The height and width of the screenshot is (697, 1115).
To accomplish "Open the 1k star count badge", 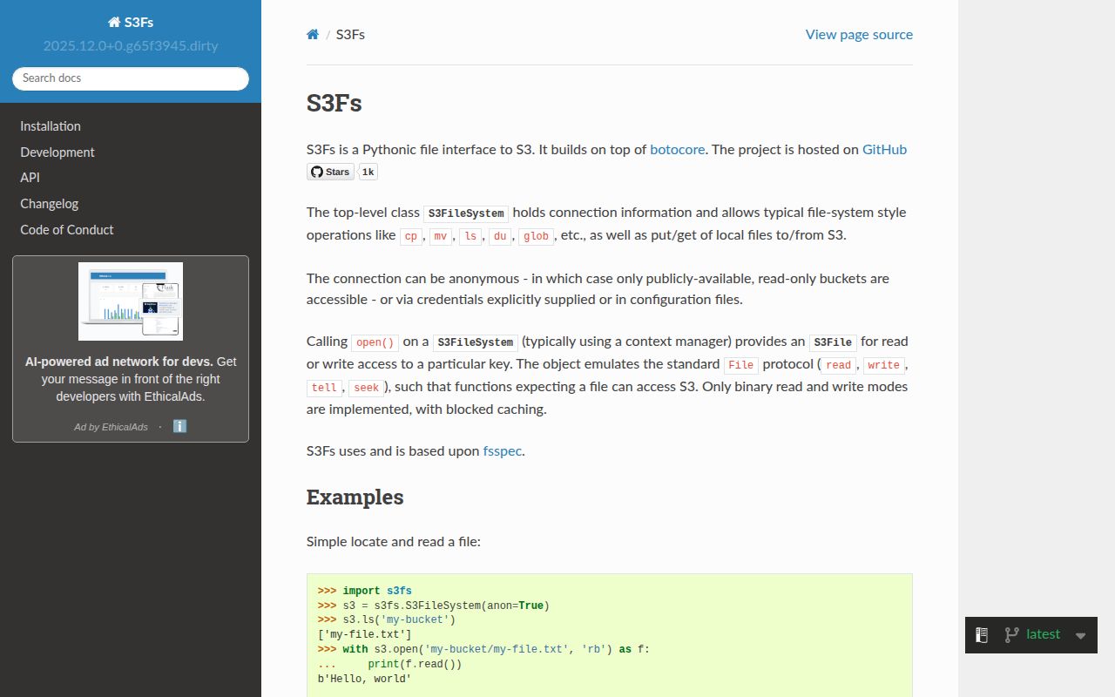I will click(x=368, y=172).
